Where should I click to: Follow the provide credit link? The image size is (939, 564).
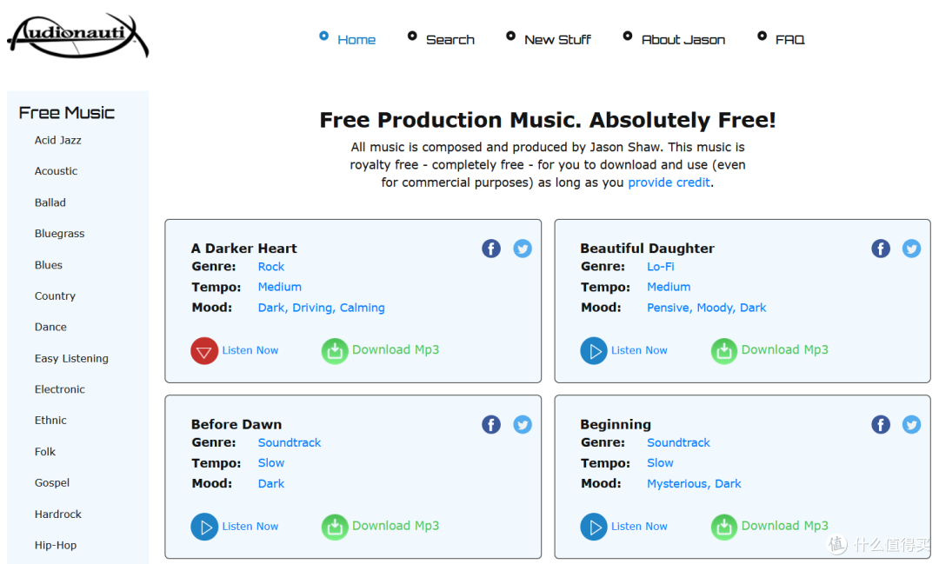pos(669,182)
